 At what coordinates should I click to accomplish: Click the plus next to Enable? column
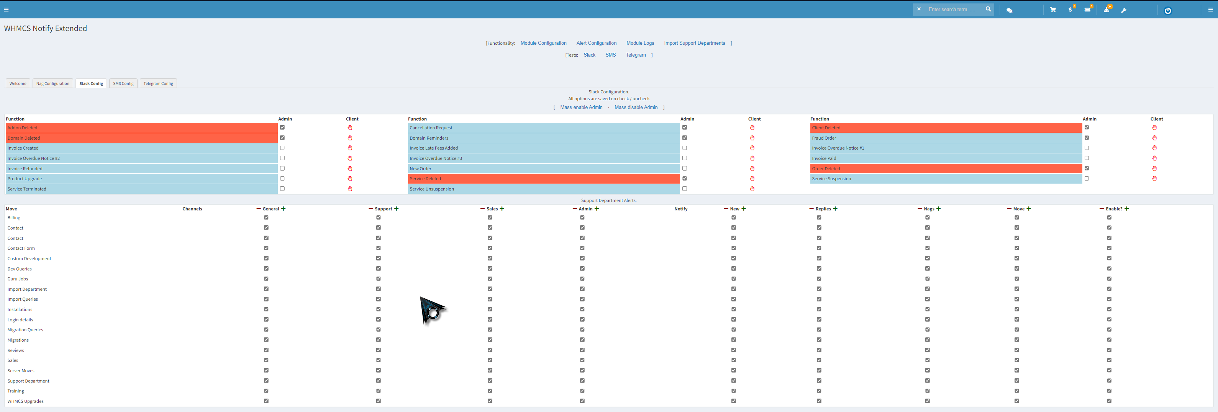(x=1127, y=208)
